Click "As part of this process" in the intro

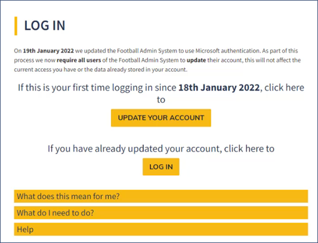281,51
